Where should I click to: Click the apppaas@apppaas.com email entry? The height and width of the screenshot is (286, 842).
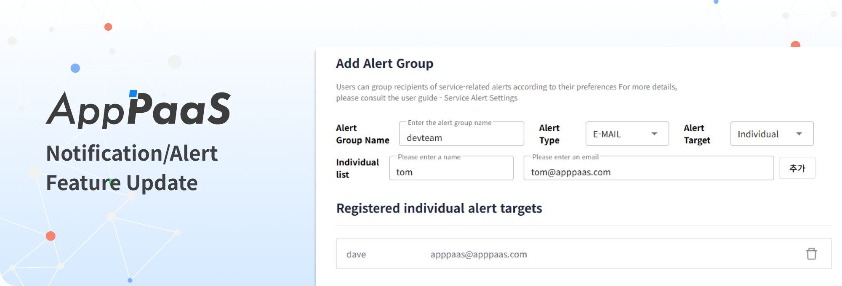click(479, 254)
